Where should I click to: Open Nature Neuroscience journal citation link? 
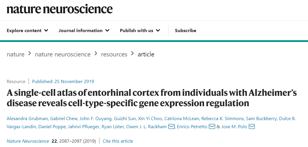[28, 141]
